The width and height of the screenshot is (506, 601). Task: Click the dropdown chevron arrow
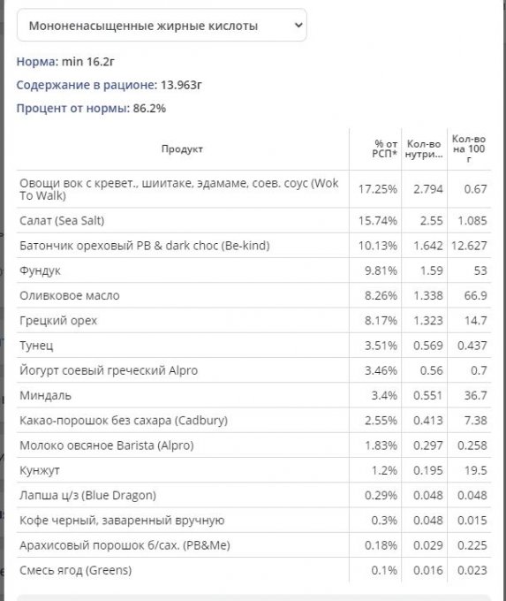pos(298,26)
